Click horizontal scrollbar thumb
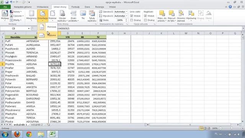This screenshot has width=245, height=138. click(190, 125)
